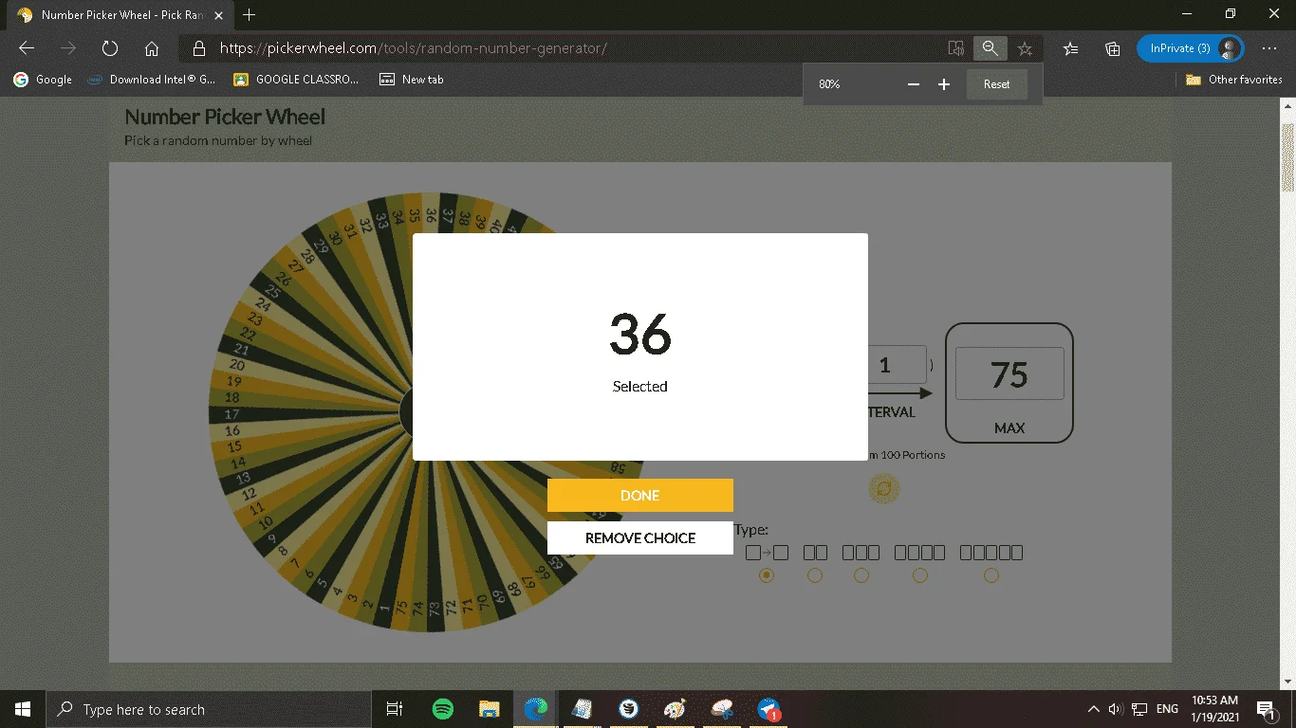Image resolution: width=1296 pixels, height=728 pixels.
Task: Open File Explorer from the taskbar
Action: pos(489,709)
